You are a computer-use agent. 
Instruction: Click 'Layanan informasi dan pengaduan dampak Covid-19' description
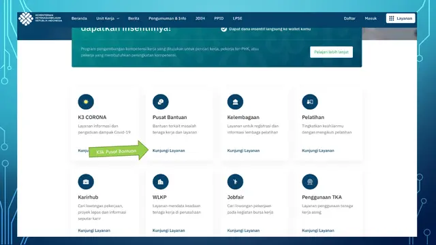(x=104, y=129)
